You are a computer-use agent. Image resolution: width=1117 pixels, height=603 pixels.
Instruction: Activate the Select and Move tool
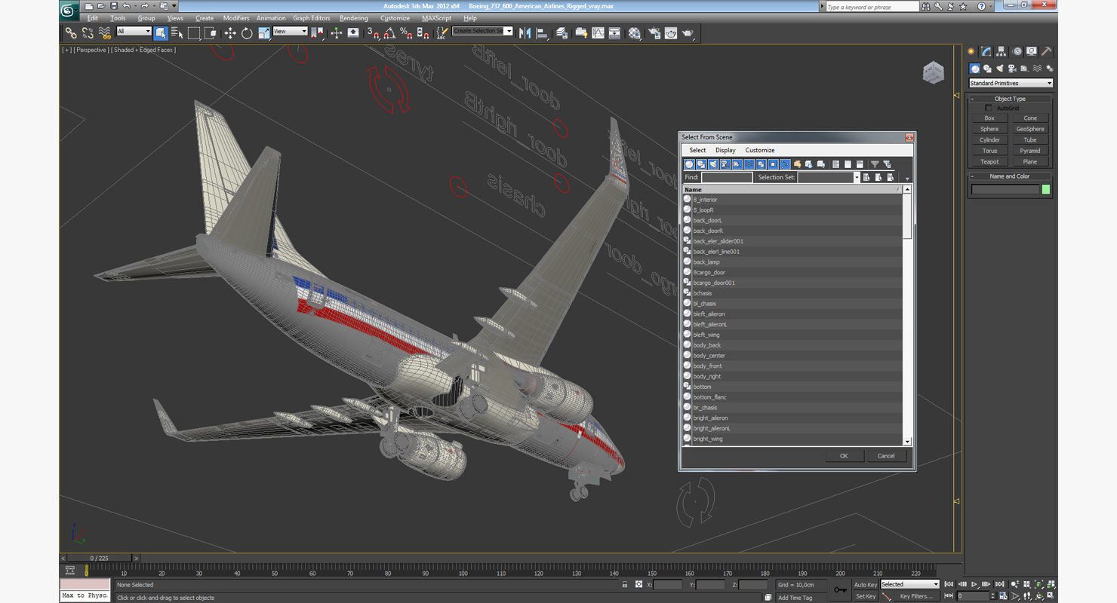point(230,33)
